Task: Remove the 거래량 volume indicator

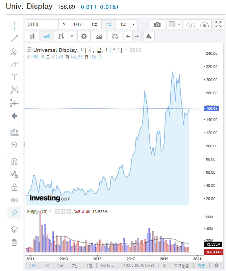Action: click(69, 212)
